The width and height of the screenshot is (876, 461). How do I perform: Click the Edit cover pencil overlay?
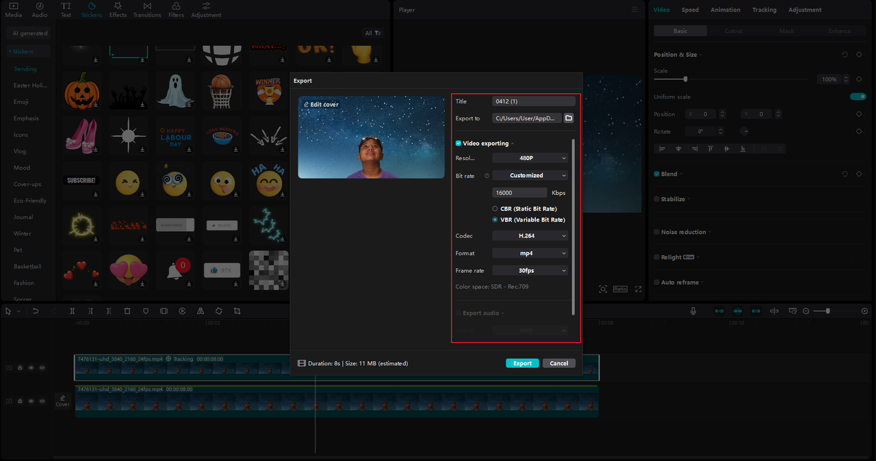point(321,105)
